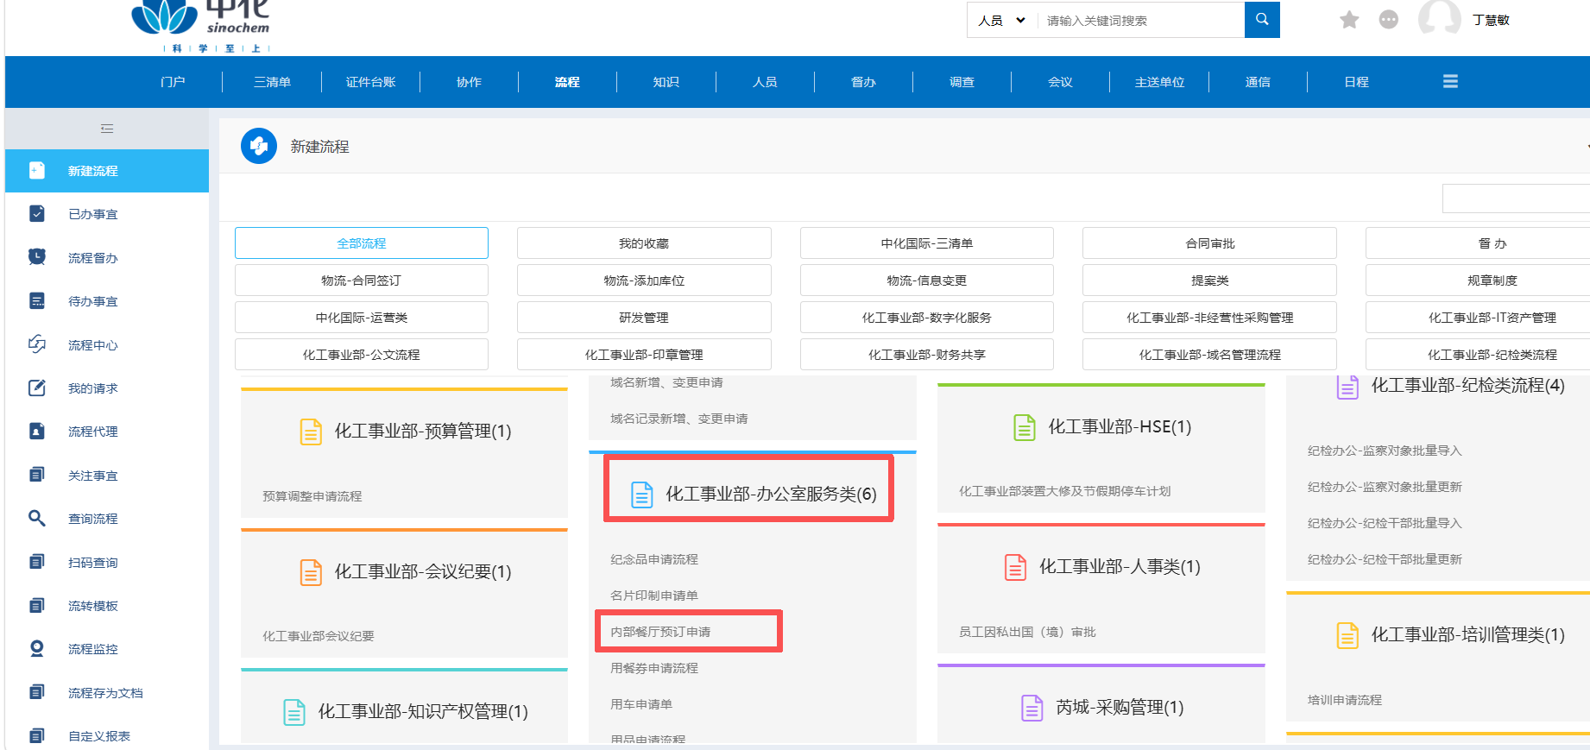Click the user avatar icon
The width and height of the screenshot is (1590, 750).
pos(1439,18)
